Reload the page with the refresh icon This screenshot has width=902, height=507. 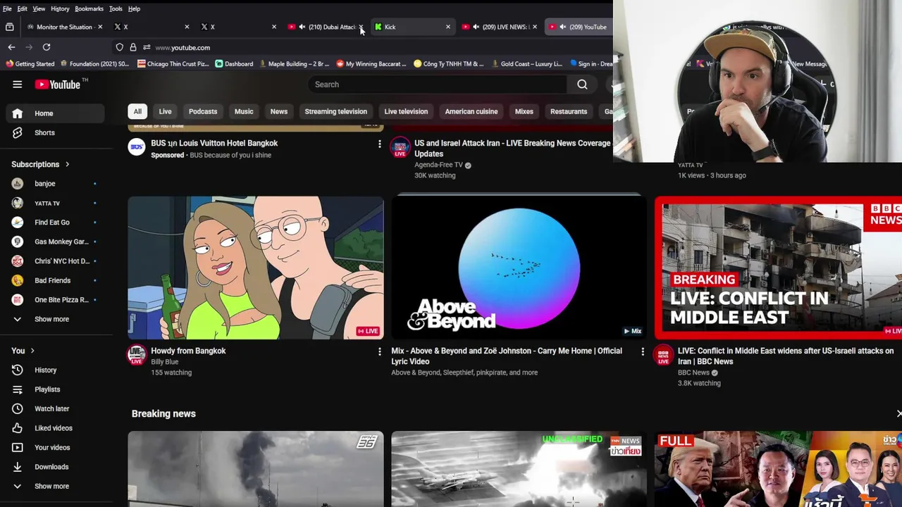point(47,47)
